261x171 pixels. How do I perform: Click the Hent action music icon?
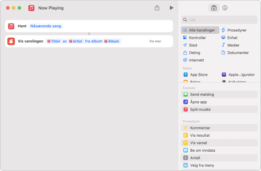click(x=11, y=26)
